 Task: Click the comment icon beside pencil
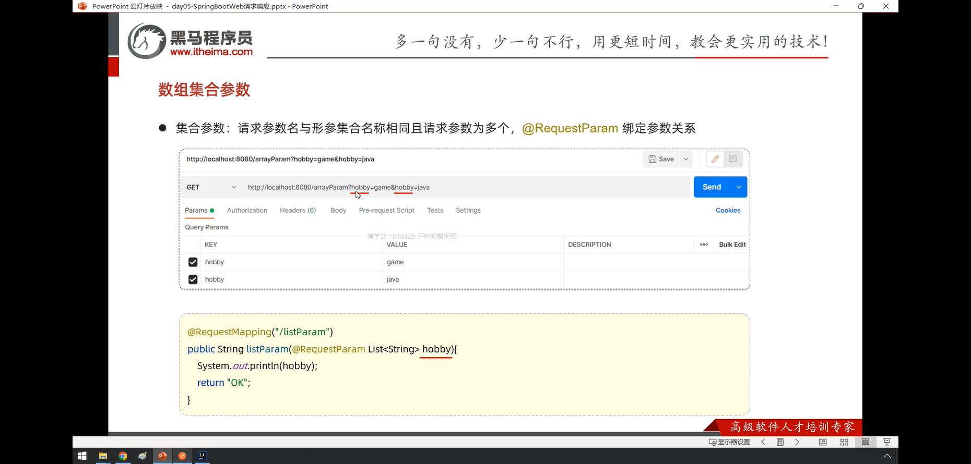733,159
